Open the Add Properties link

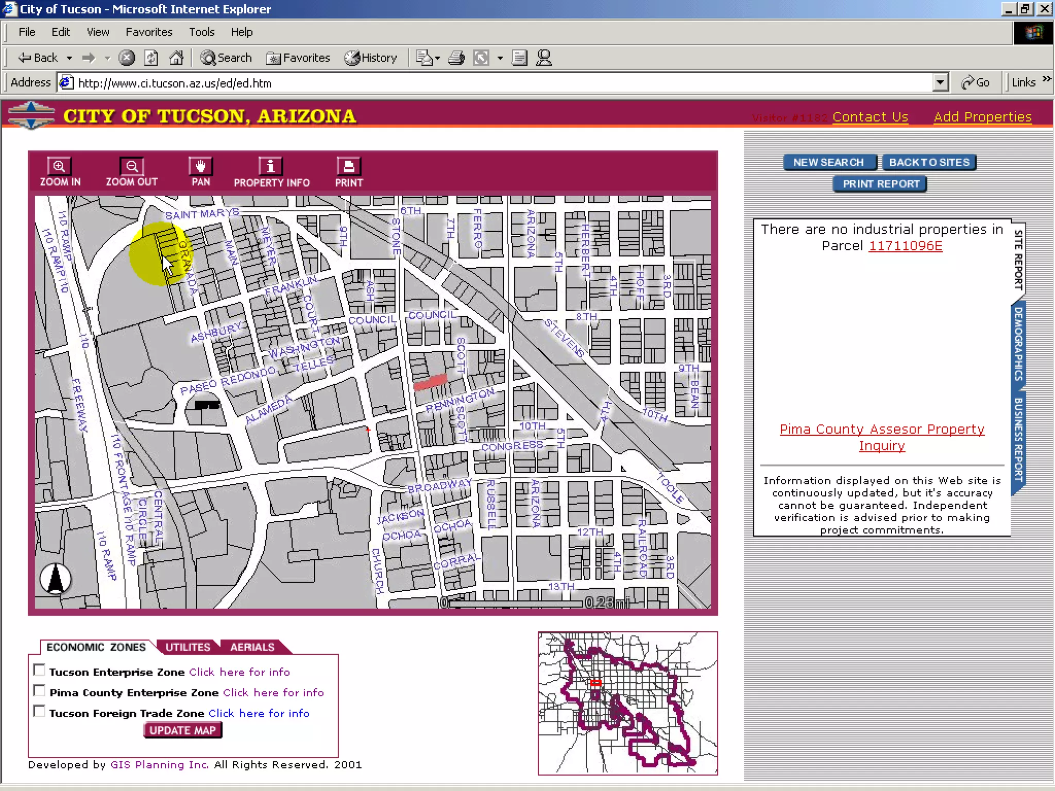click(x=983, y=117)
